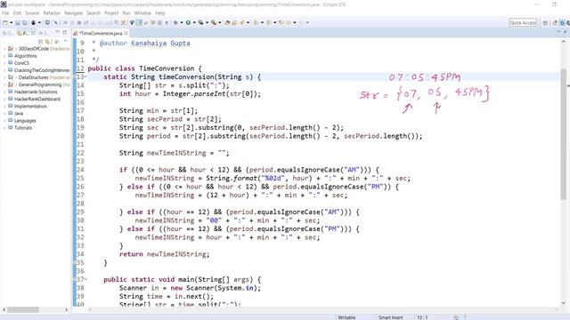This screenshot has height=320, width=570.
Task: Select the CrackingTheCodingInterview project
Action: pyautogui.click(x=42, y=70)
